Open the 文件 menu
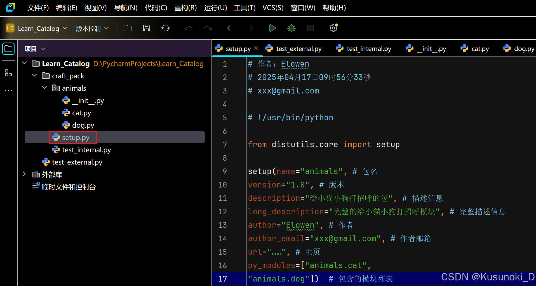The width and height of the screenshot is (536, 286). pyautogui.click(x=38, y=8)
